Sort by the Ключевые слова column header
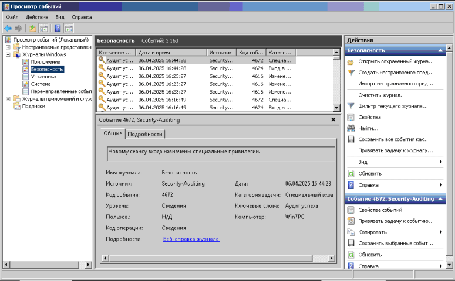455x281 pixels. point(116,52)
